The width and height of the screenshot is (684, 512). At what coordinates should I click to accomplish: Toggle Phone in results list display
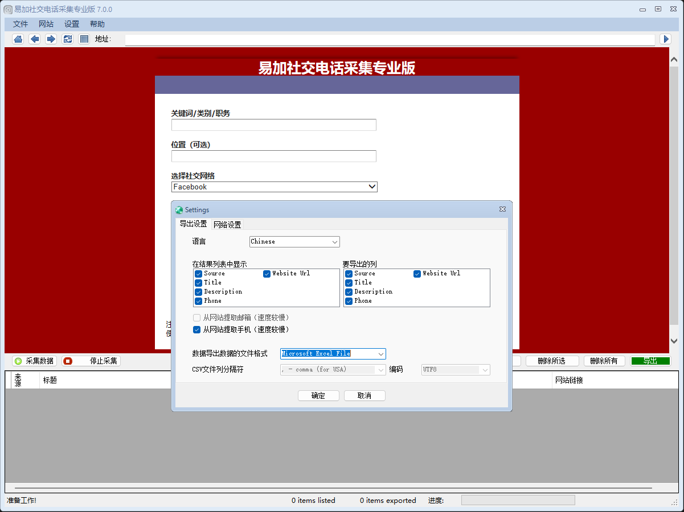coord(198,301)
